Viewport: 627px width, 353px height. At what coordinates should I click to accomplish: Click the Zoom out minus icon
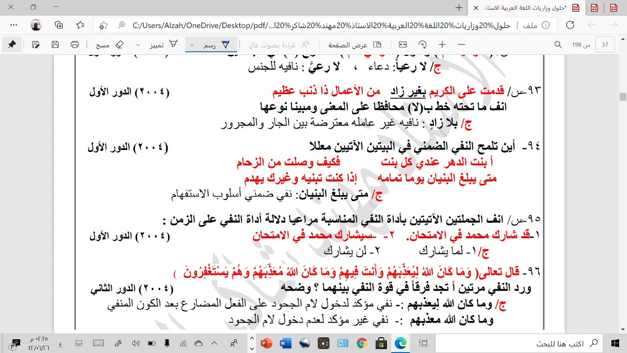(461, 45)
